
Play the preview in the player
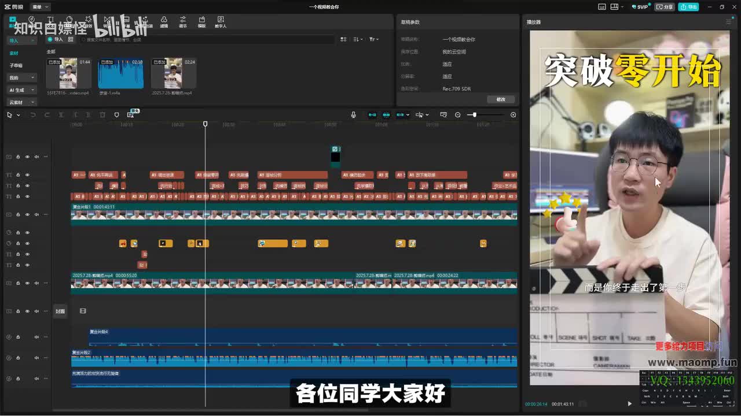click(630, 404)
